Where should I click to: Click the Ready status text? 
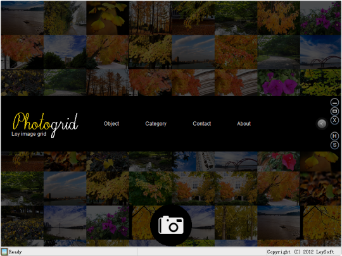15,252
